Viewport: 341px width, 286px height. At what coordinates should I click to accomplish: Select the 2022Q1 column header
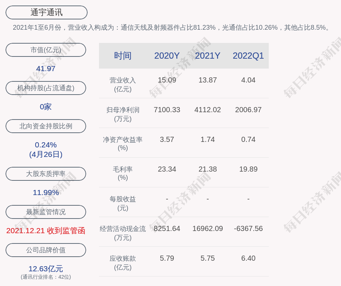[x=248, y=56]
